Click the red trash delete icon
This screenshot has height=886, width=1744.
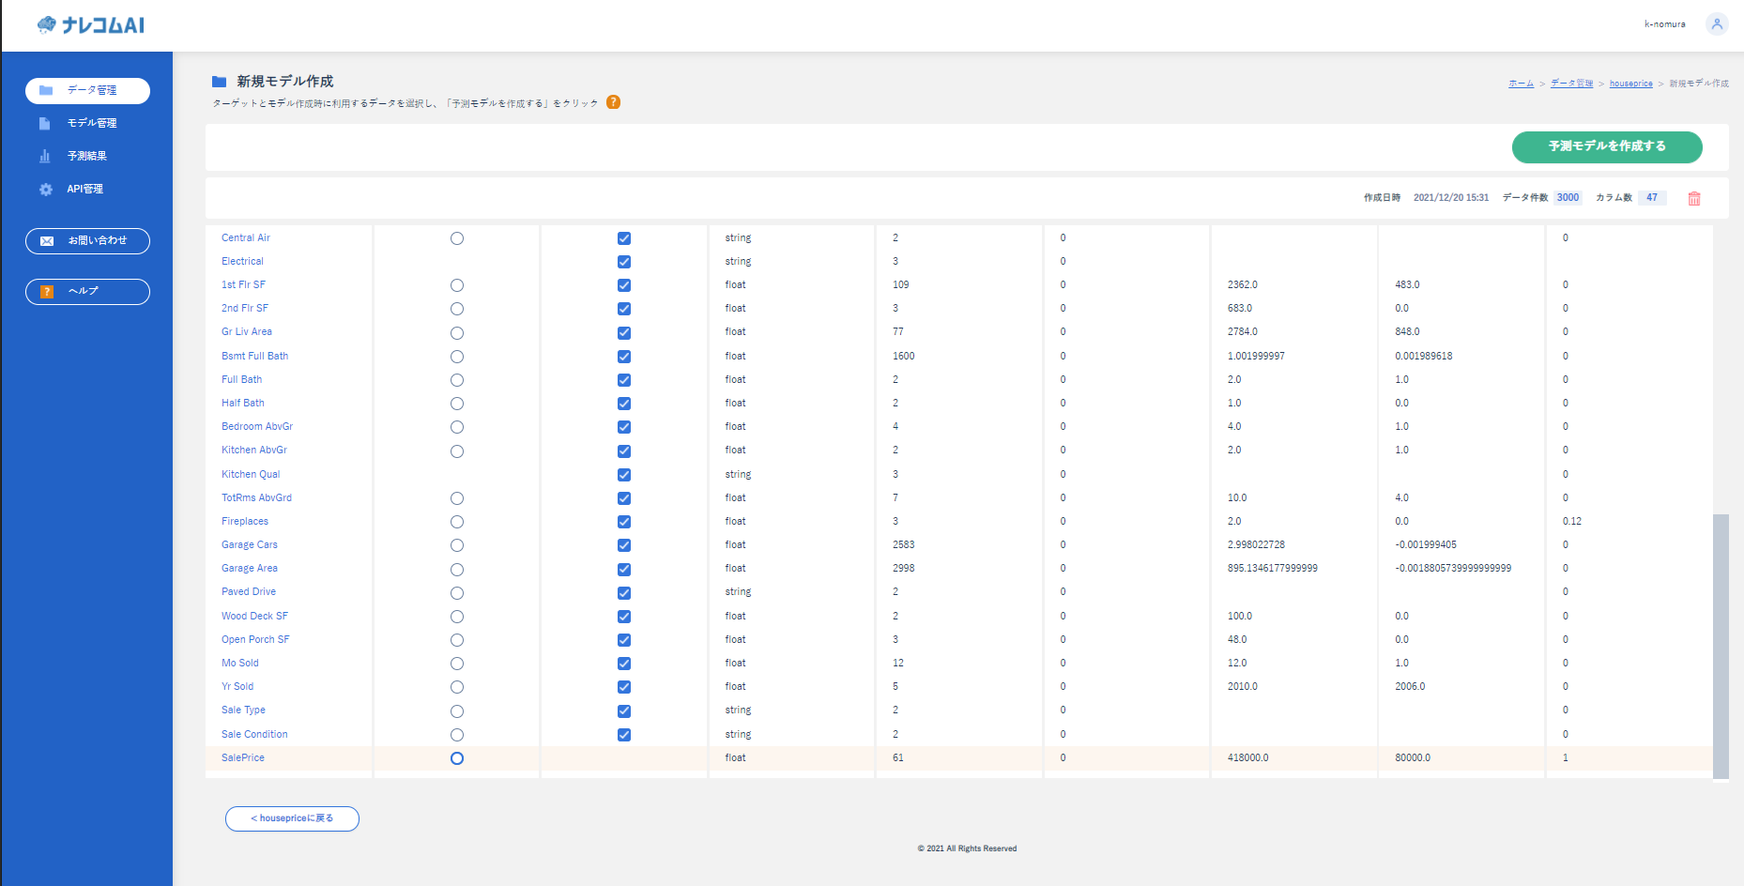(x=1694, y=198)
